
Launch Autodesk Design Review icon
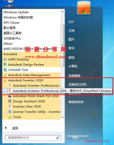coord(5,64)
